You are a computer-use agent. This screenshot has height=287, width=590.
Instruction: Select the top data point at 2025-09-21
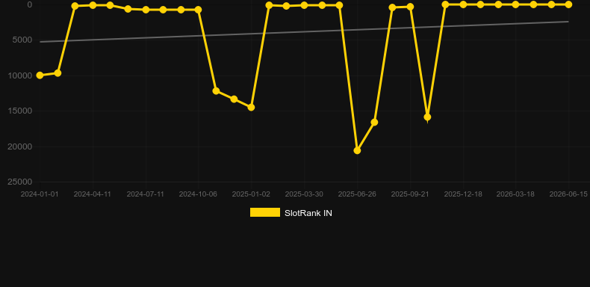point(410,7)
